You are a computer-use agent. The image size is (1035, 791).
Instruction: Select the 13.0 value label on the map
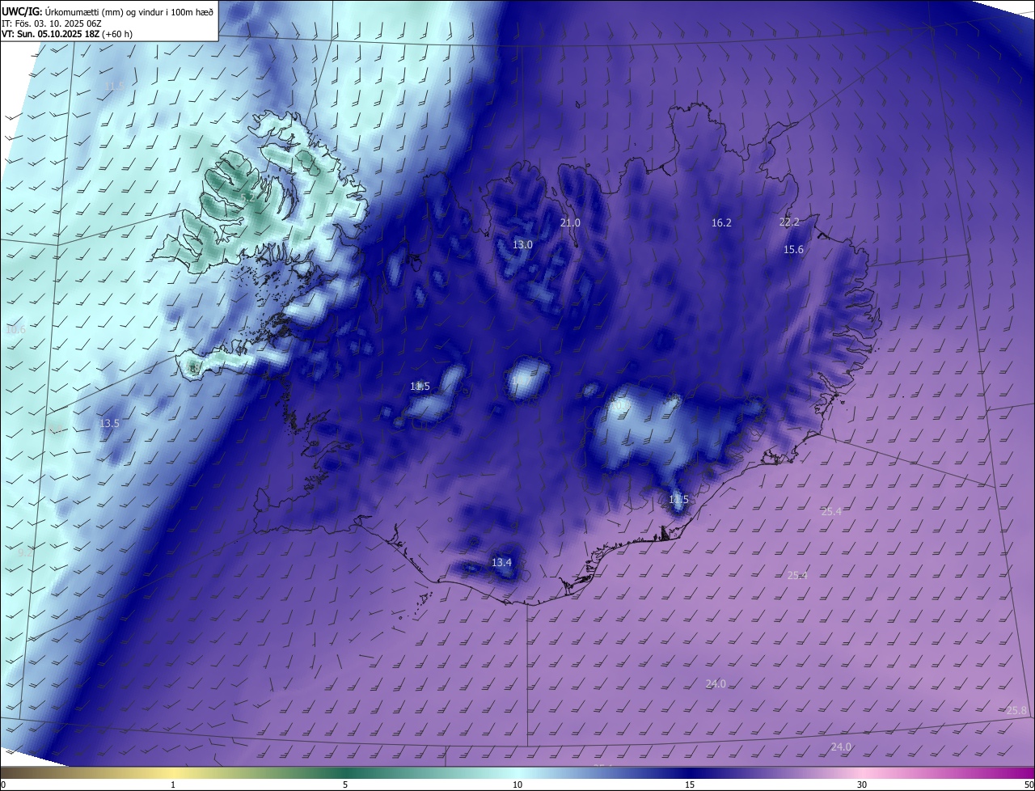point(523,244)
